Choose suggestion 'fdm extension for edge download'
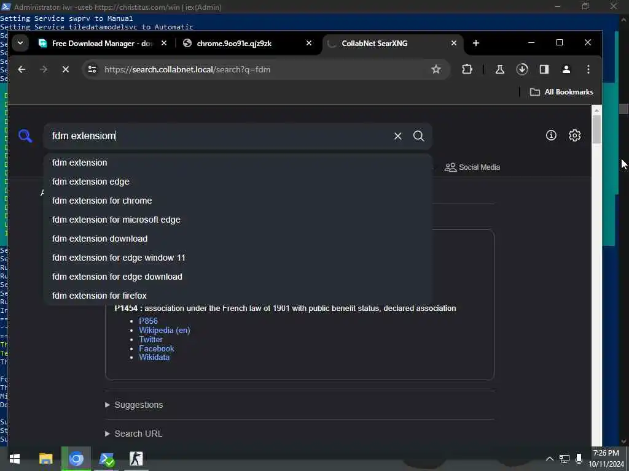 click(238, 277)
